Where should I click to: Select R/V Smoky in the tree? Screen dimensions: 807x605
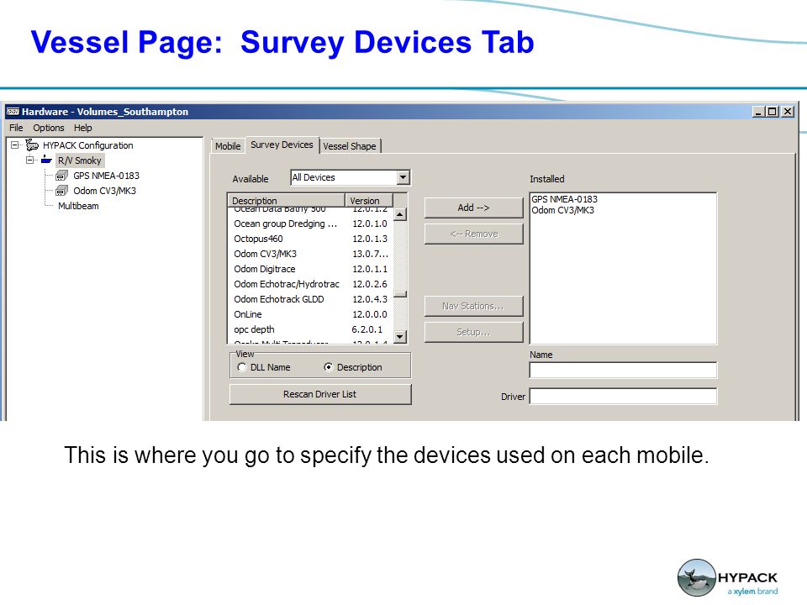point(79,160)
